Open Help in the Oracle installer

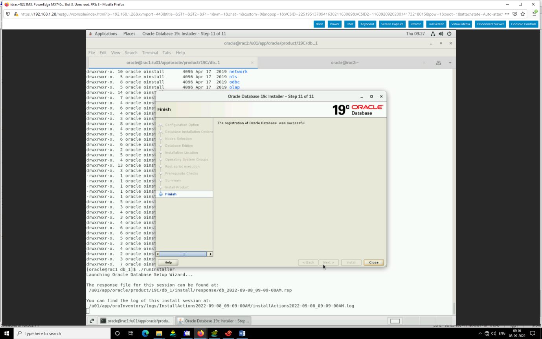(168, 262)
